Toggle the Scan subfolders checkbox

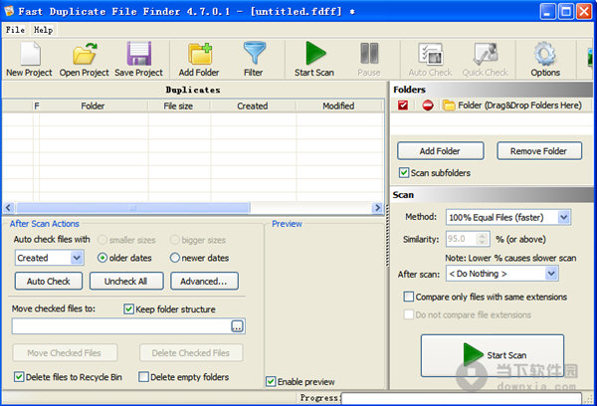tap(404, 173)
